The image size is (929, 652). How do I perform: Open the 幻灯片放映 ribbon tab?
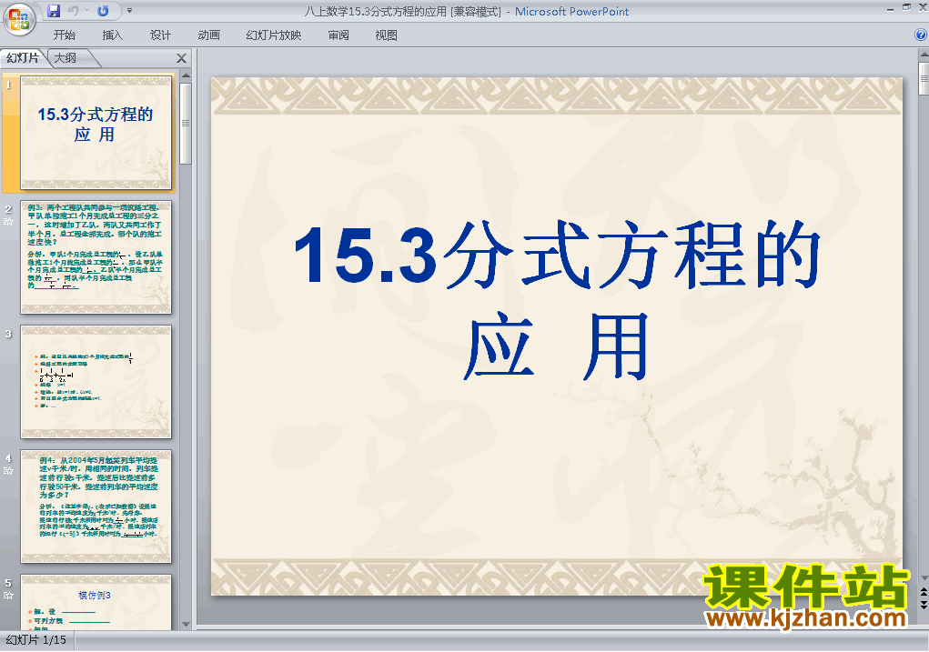point(274,35)
